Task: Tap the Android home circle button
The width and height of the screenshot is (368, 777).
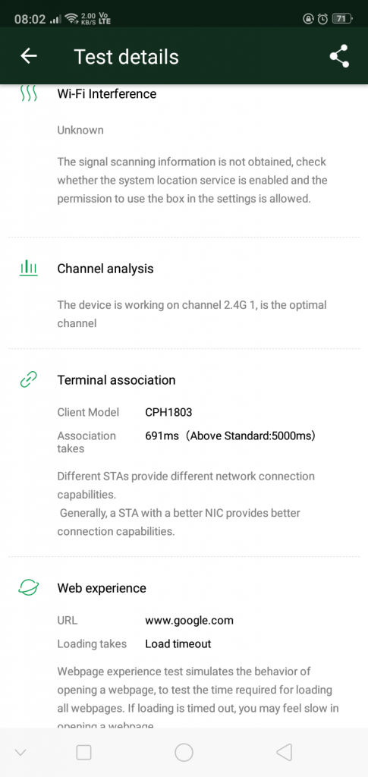Action: [x=184, y=752]
